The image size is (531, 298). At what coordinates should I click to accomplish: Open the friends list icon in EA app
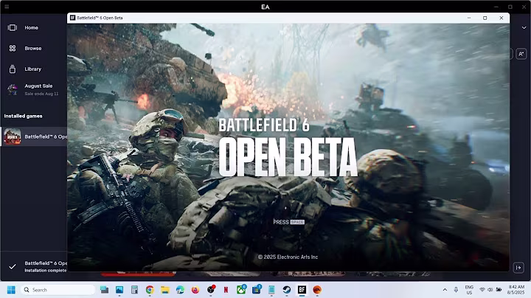(x=521, y=54)
